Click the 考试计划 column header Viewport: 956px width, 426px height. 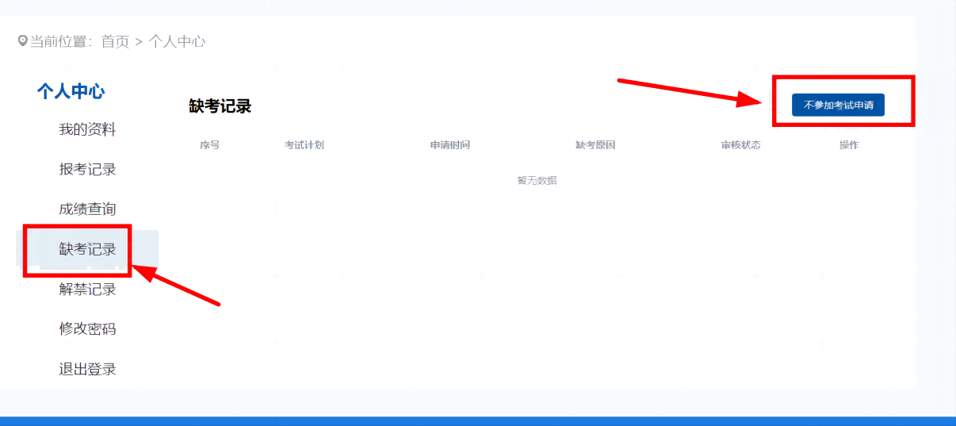[304, 145]
